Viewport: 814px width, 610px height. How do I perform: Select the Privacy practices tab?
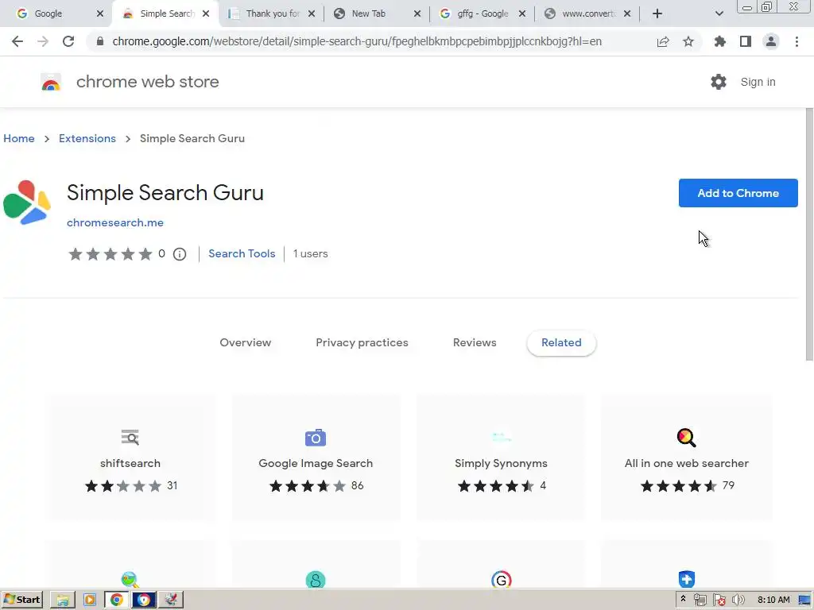[x=362, y=343]
